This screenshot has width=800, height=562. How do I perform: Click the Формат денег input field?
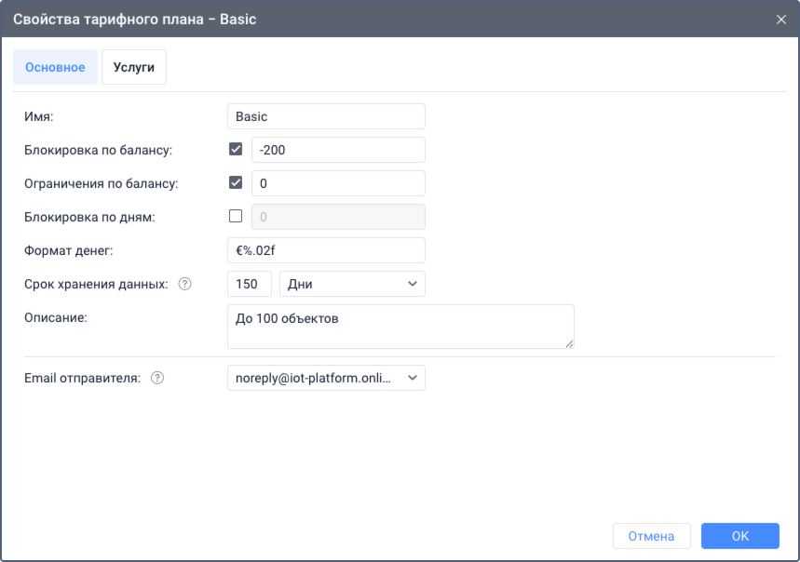coord(326,250)
